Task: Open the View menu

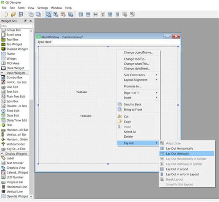Action: 31,8
